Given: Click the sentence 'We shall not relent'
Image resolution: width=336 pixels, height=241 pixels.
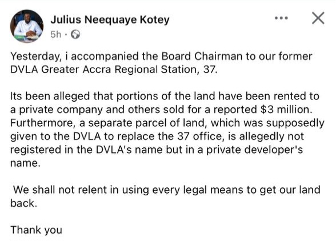Looking at the screenshot, I should click(165, 196).
